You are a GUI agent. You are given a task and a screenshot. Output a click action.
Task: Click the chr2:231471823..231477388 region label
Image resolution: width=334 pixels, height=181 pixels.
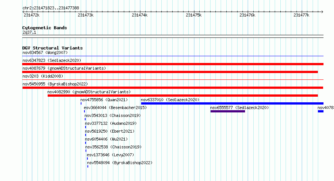tap(51, 8)
